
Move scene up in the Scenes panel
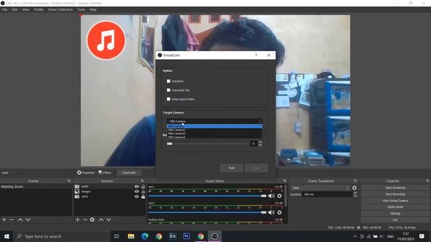point(20,220)
